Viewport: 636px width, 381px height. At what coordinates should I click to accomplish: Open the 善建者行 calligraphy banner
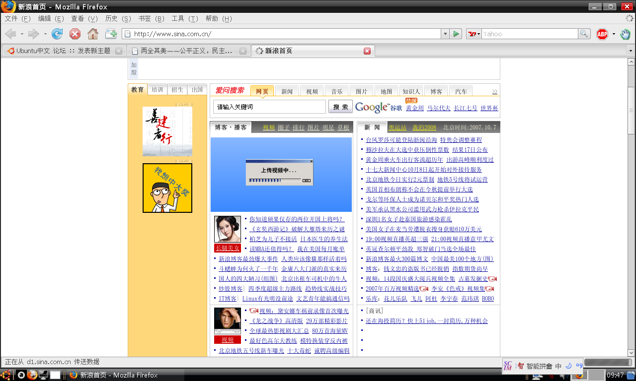pyautogui.click(x=167, y=131)
